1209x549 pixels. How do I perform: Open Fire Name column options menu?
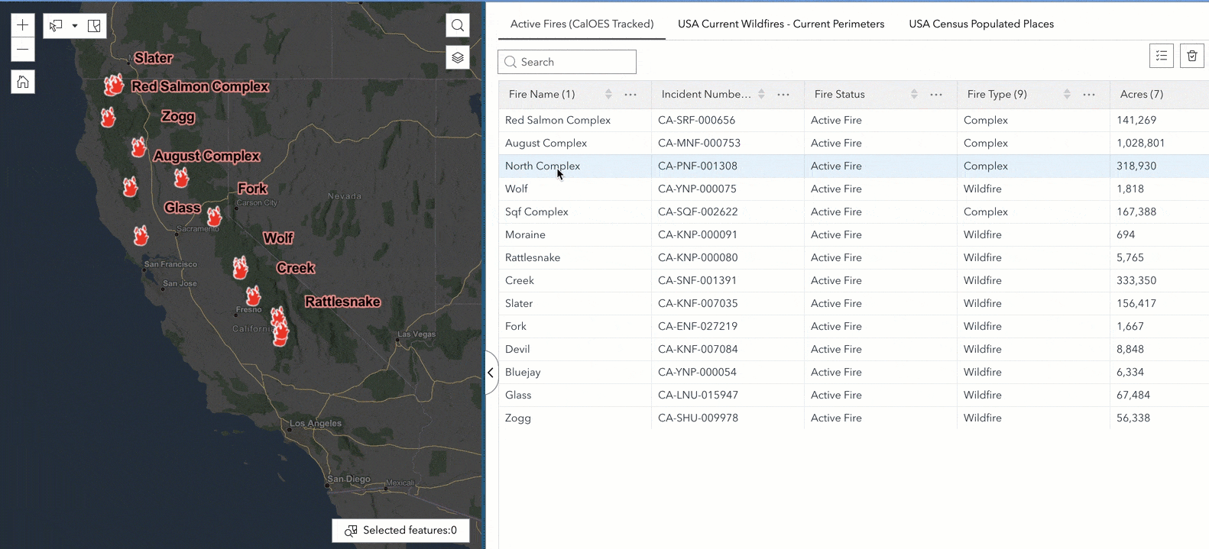[x=630, y=94]
